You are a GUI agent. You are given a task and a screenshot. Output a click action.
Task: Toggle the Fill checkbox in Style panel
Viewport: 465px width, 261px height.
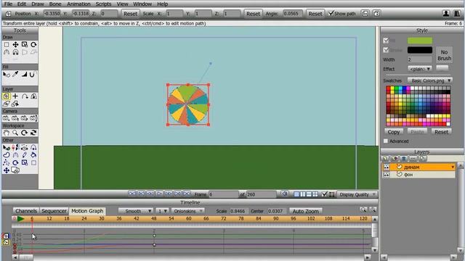(x=386, y=41)
